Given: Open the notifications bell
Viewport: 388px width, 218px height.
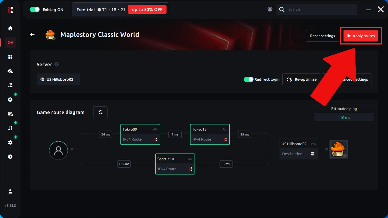Looking at the screenshot, I should point(270,9).
